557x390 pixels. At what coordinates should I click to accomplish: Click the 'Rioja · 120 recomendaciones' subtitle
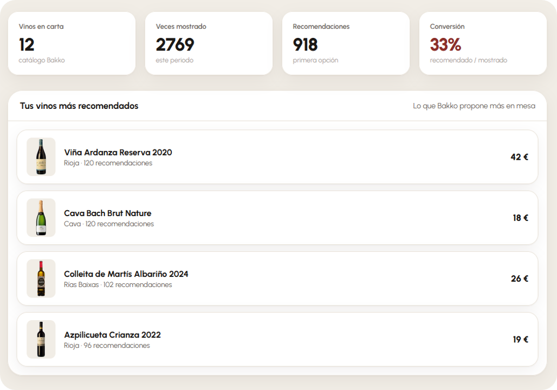tap(108, 163)
